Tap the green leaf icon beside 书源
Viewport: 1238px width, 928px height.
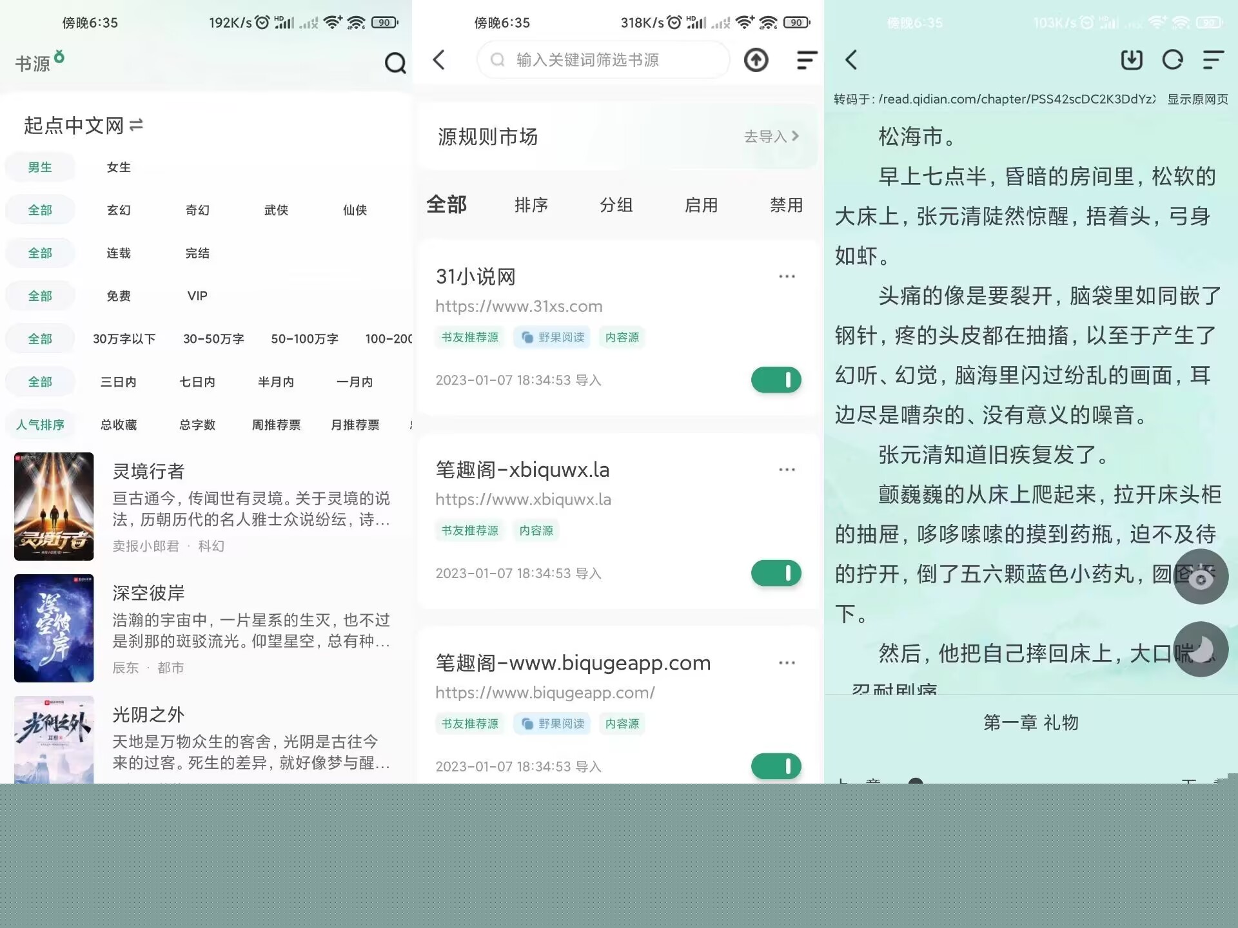59,57
